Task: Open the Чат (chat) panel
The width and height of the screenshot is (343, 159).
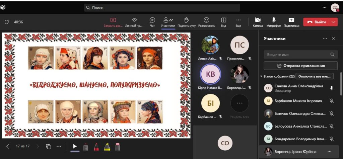Action: 152,20
